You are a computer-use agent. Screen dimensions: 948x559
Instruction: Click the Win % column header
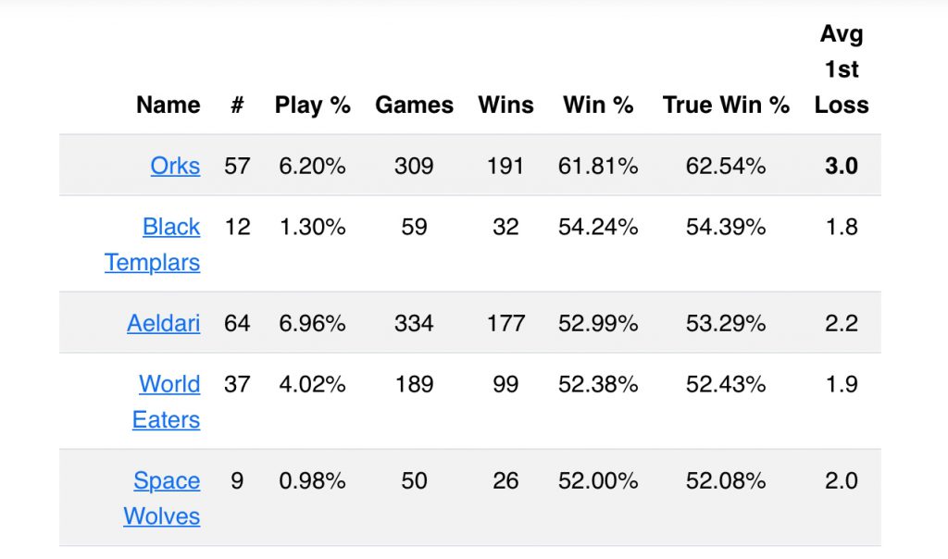tap(598, 106)
